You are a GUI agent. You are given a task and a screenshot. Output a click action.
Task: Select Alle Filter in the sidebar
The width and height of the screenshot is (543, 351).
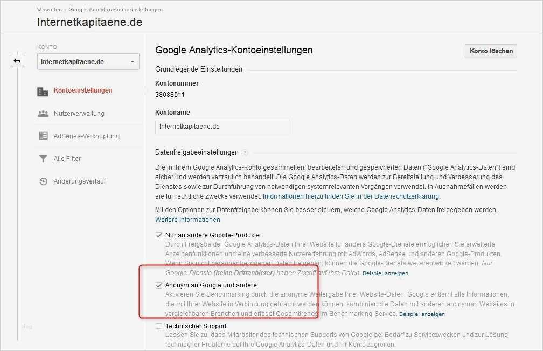point(67,159)
